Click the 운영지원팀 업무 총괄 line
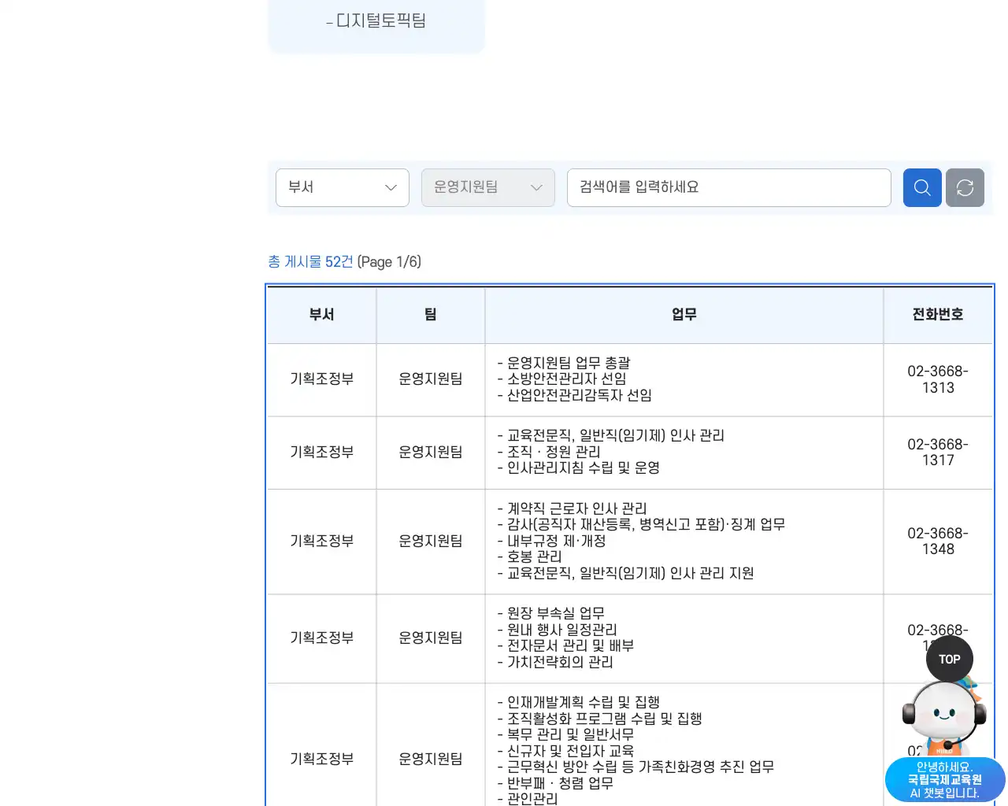This screenshot has width=1008, height=806. (x=564, y=363)
